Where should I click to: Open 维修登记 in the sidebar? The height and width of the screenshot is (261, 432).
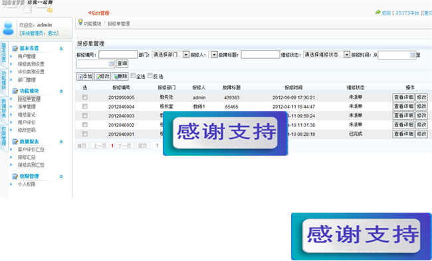tap(27, 115)
